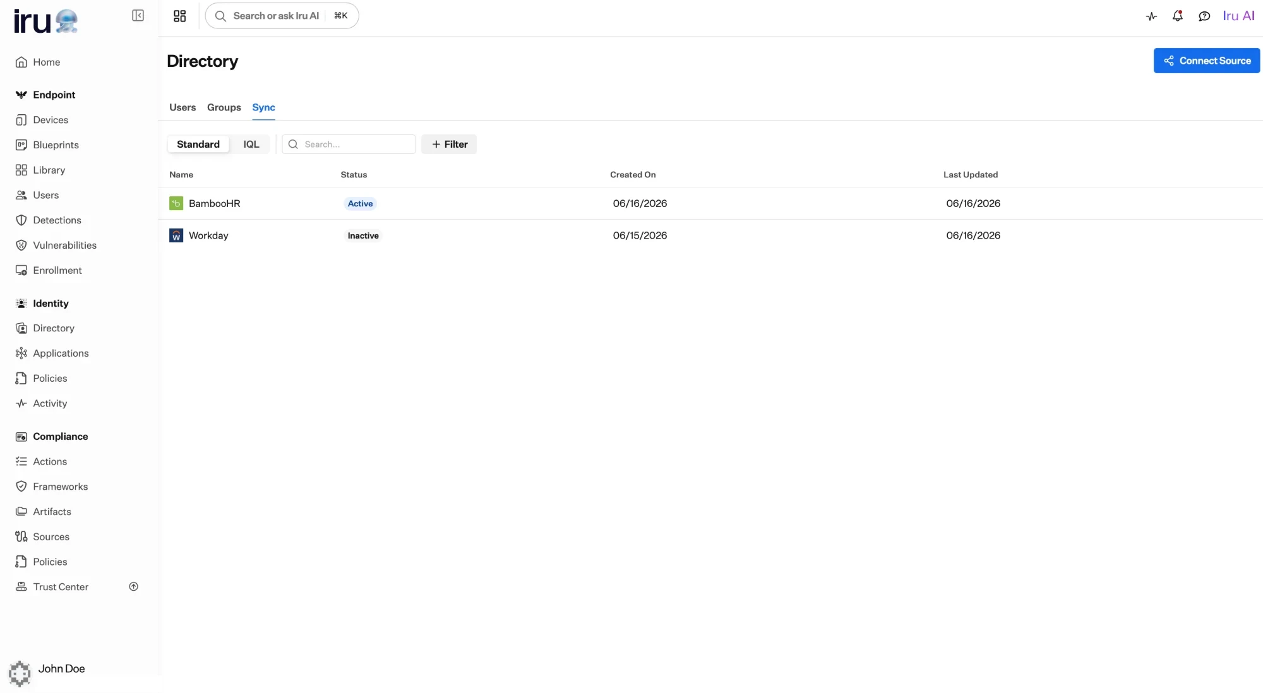Image resolution: width=1263 pixels, height=693 pixels.
Task: Click the Sources sidebar icon
Action: (x=21, y=536)
